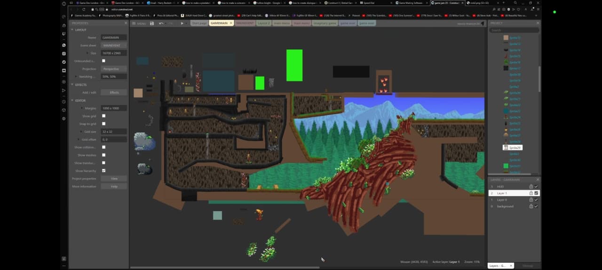Switch to the imaginary game tab

[x=325, y=23]
